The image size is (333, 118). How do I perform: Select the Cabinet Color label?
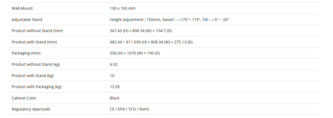click(x=24, y=98)
